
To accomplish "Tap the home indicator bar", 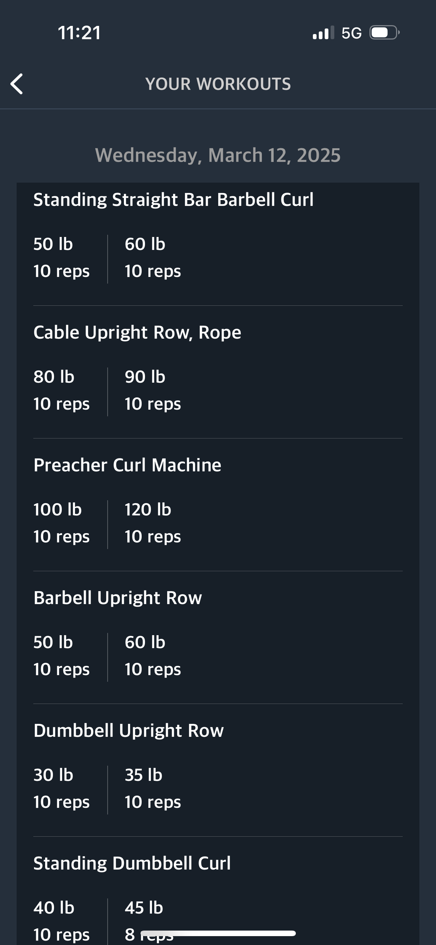I will (x=218, y=933).
